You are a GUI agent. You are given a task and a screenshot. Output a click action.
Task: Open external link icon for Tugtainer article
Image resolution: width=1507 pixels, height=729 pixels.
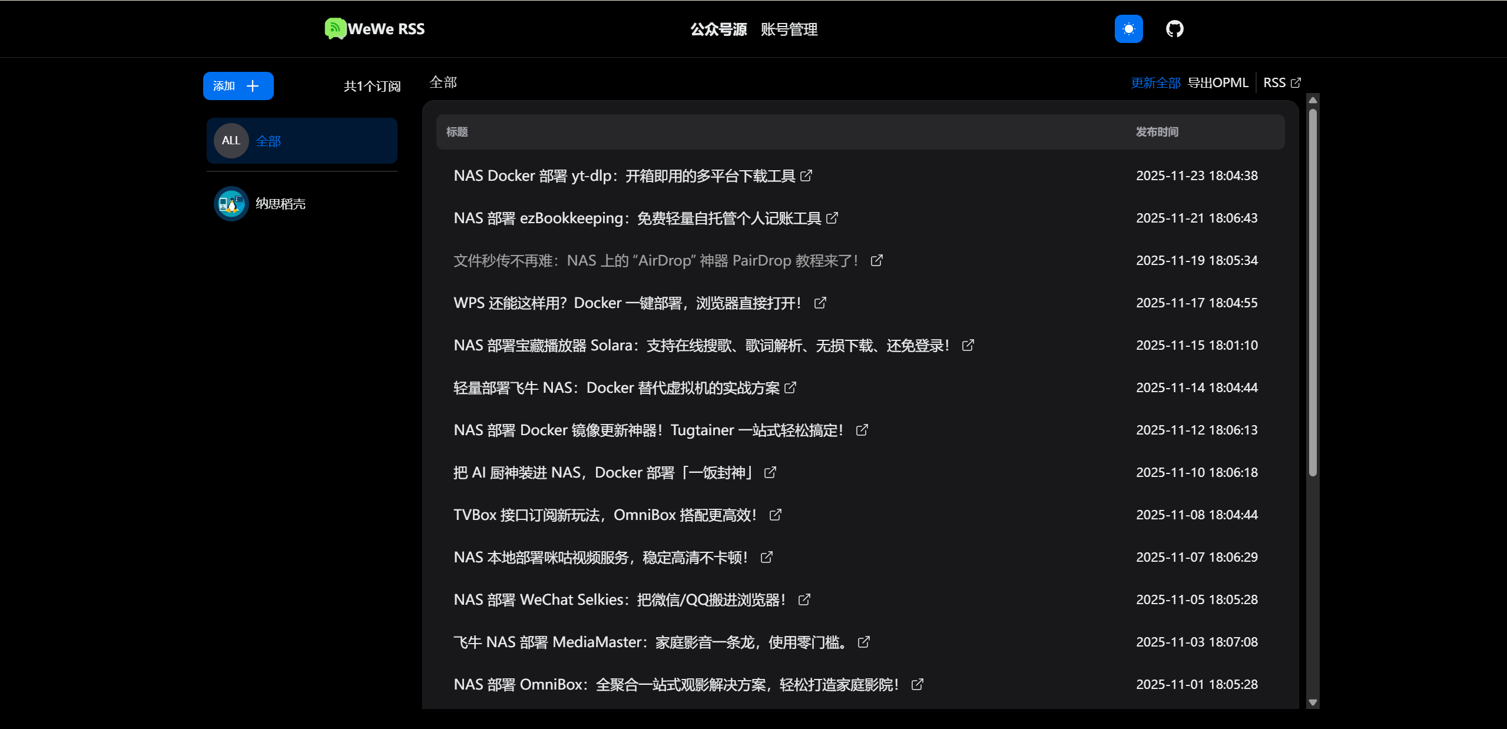pos(862,430)
